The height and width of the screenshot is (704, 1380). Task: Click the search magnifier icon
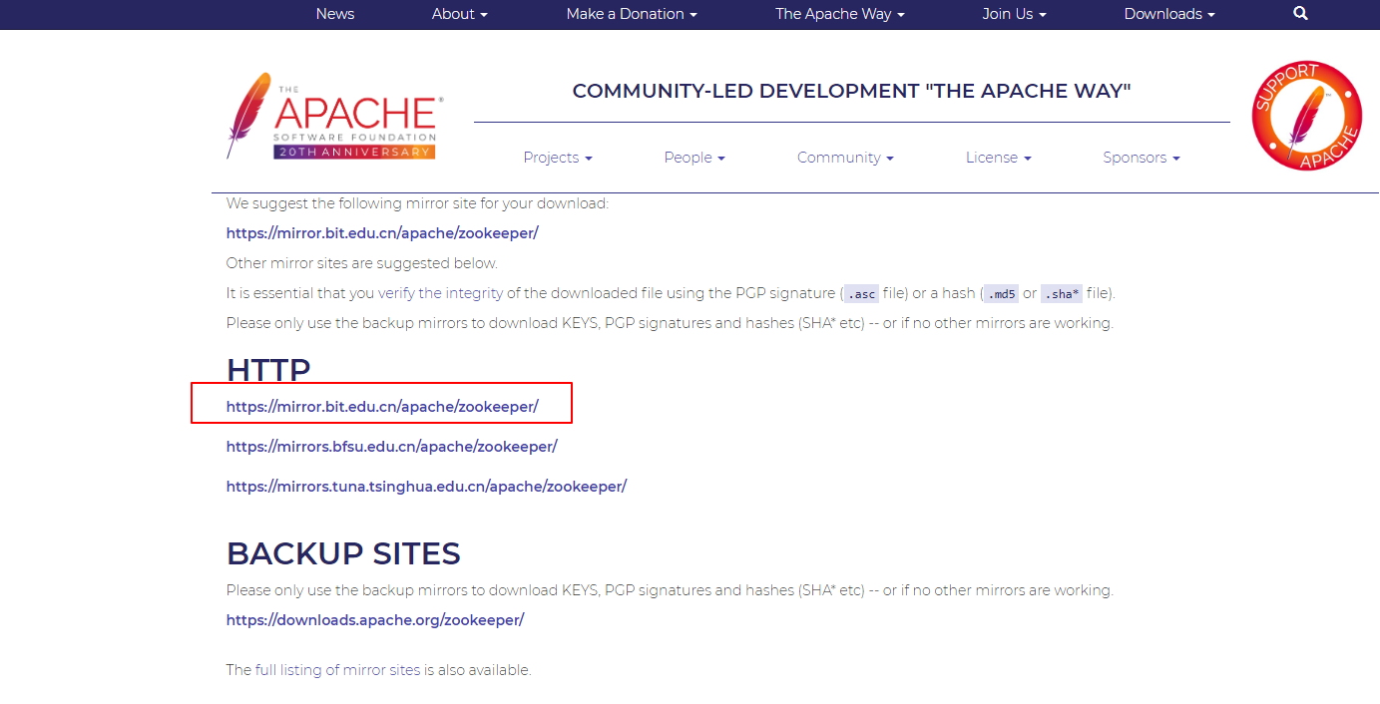coord(1300,14)
